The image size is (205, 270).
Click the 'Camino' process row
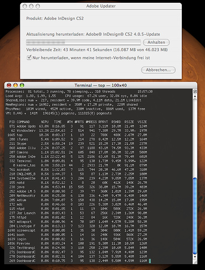(78, 152)
